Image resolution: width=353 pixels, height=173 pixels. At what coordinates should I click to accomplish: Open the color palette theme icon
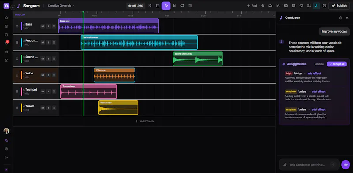(x=301, y=6)
